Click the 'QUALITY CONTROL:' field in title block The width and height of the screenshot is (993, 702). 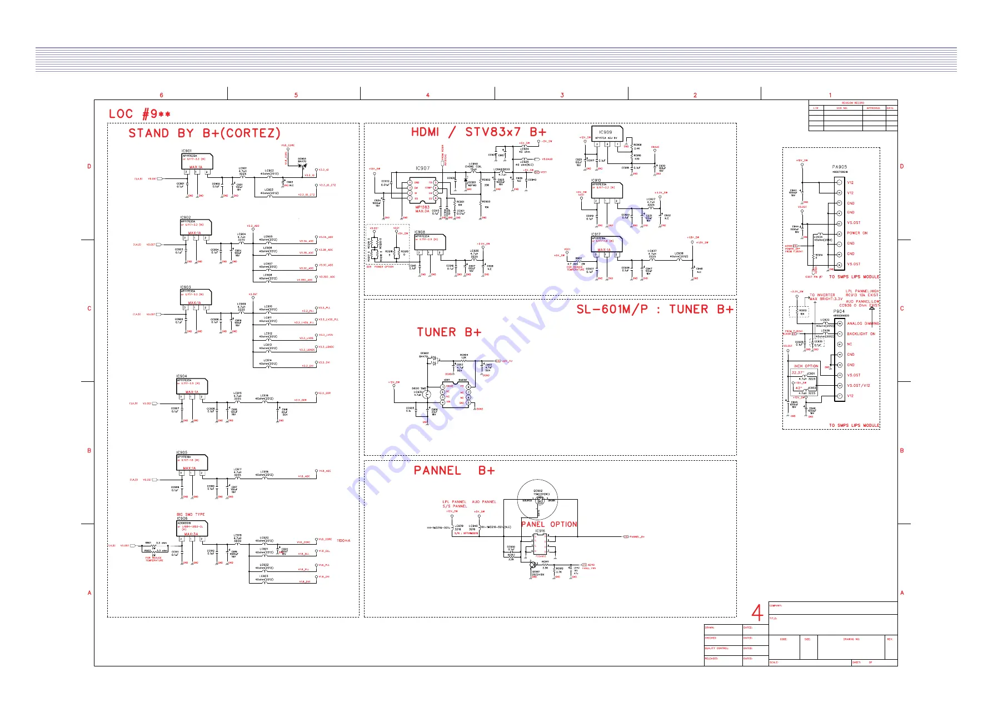722,650
